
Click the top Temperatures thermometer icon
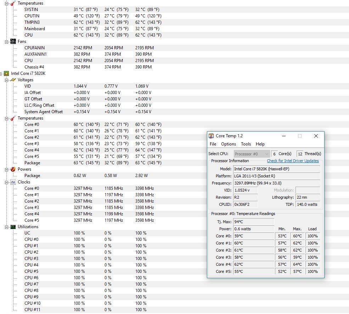coord(13,3)
